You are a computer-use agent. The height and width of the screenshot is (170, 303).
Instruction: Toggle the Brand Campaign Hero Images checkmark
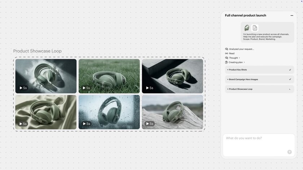pyautogui.click(x=290, y=79)
